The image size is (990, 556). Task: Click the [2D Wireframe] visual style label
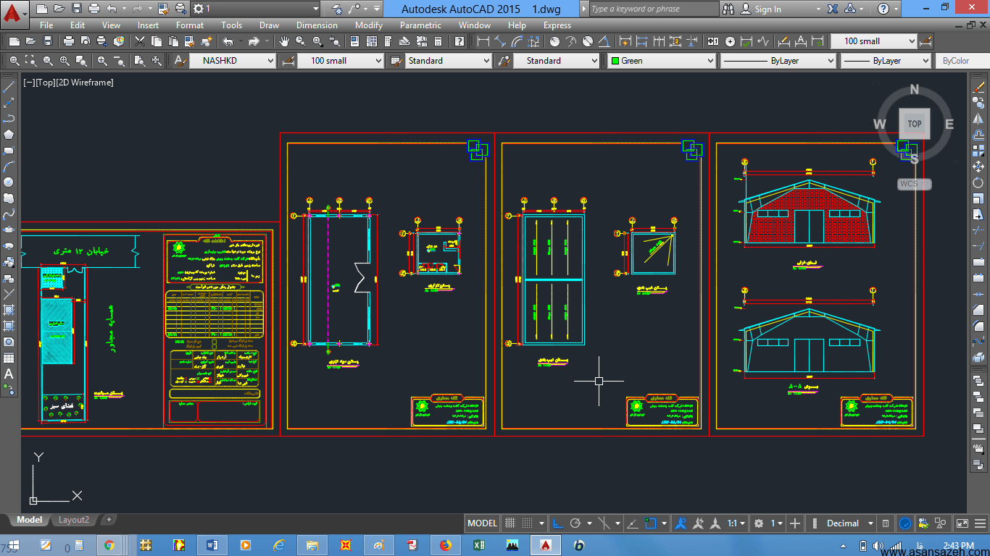pyautogui.click(x=85, y=83)
